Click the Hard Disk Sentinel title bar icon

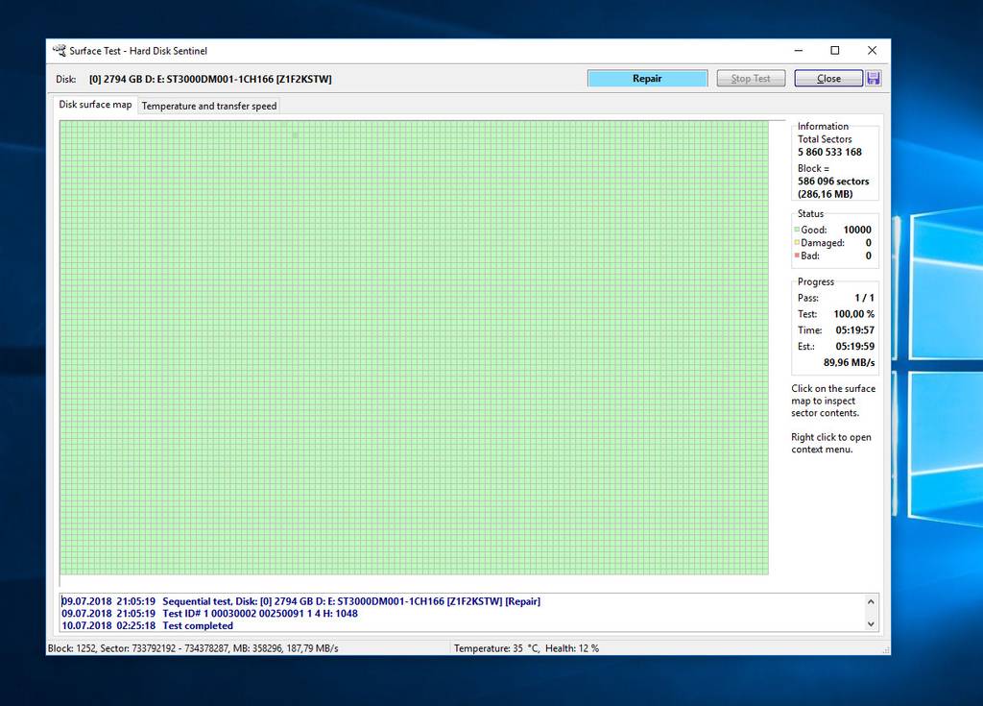tap(60, 51)
